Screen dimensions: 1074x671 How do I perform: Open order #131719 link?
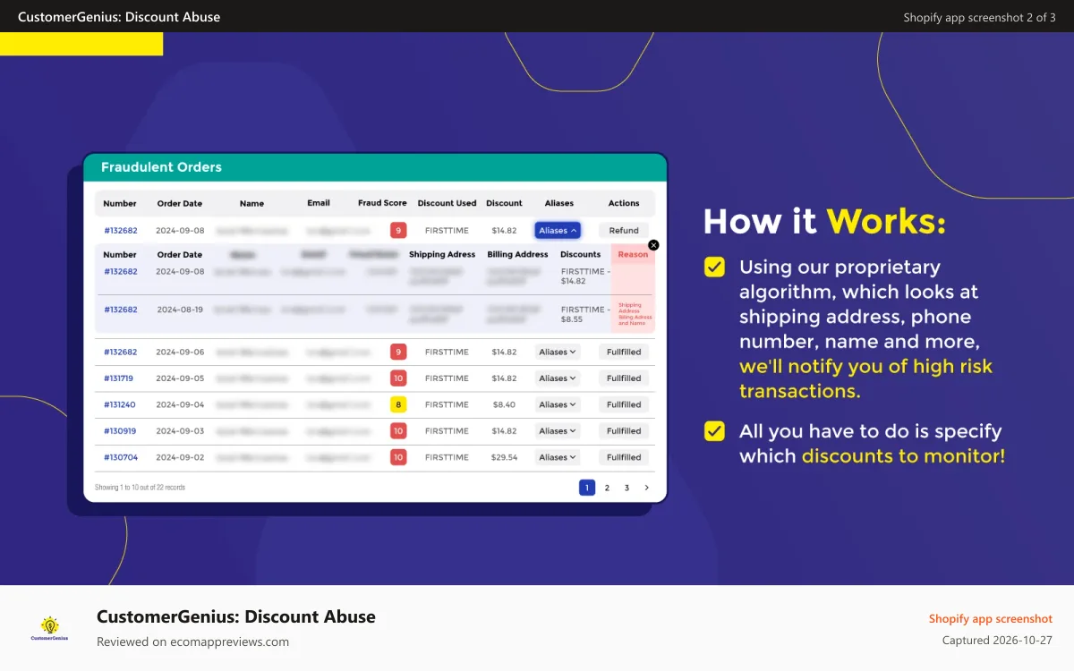[x=119, y=378]
